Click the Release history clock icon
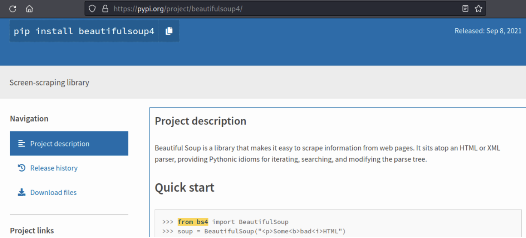This screenshot has height=238, width=526. (x=22, y=168)
